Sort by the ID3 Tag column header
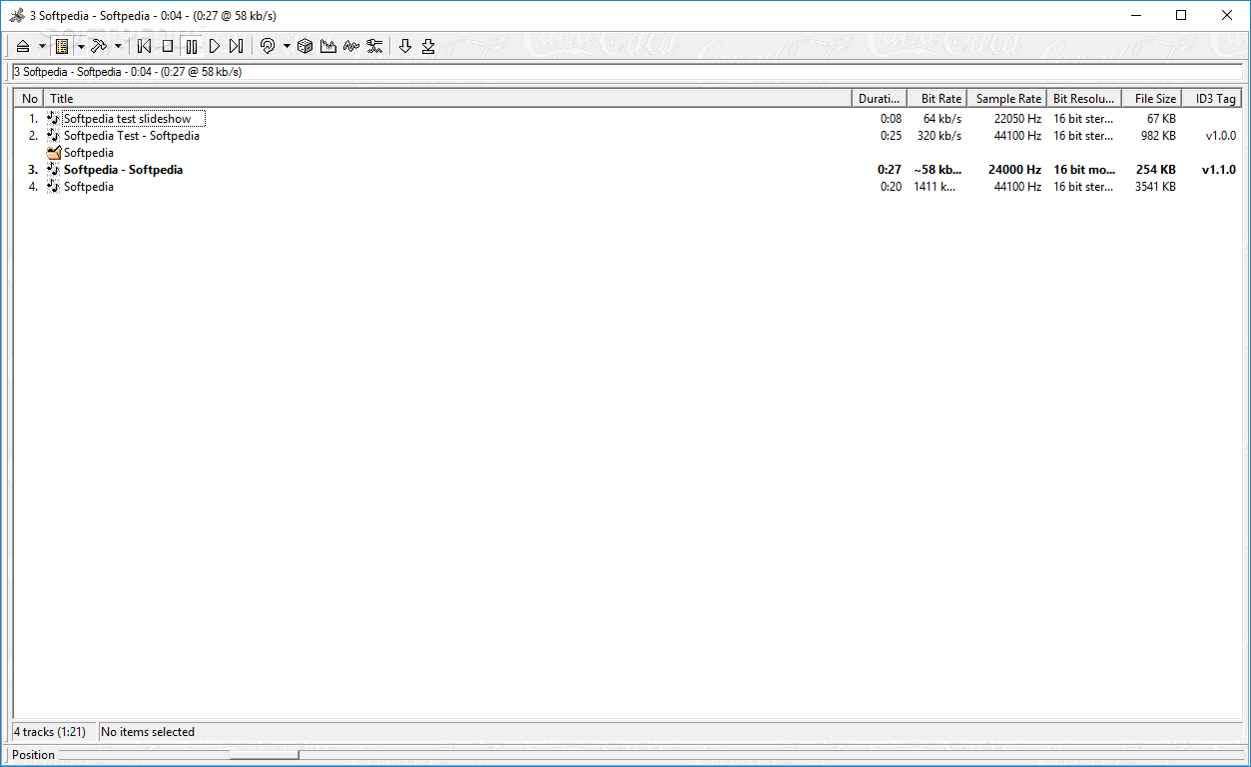 1211,98
